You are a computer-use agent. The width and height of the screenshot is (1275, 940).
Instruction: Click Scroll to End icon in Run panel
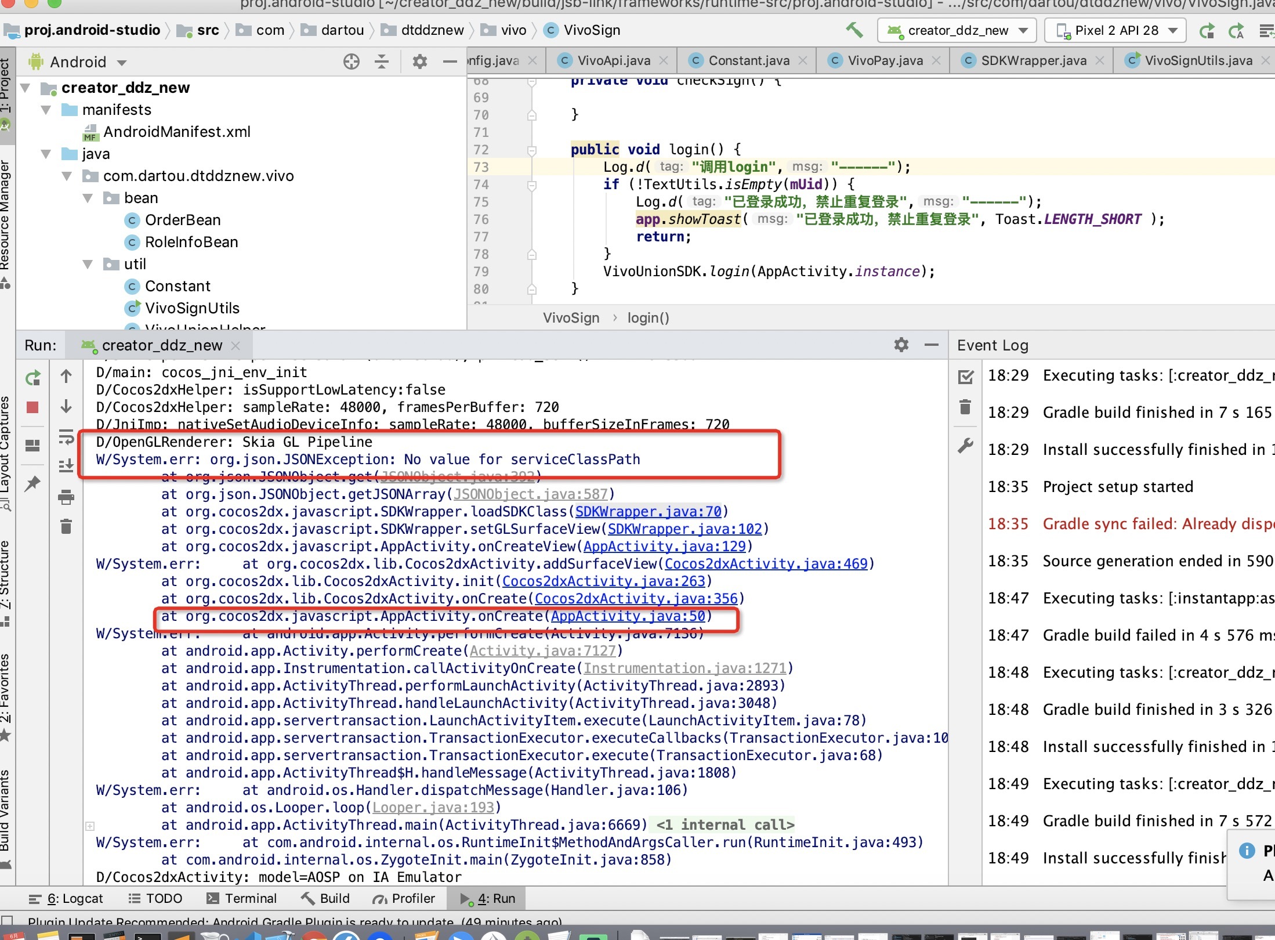(66, 466)
